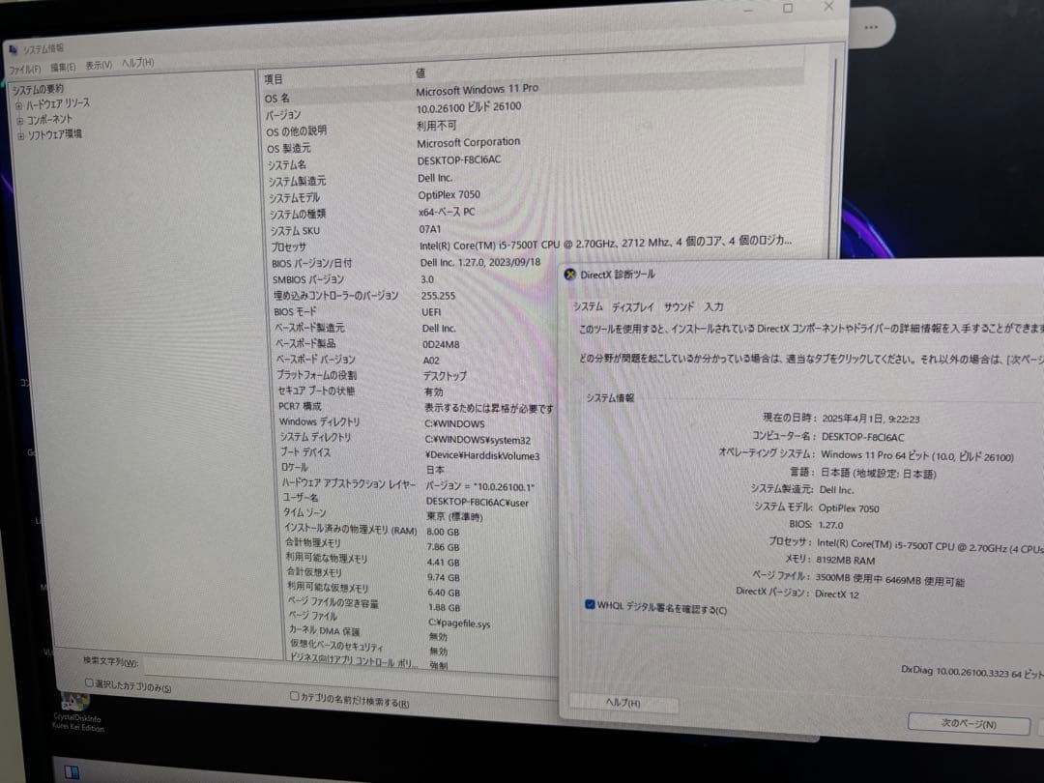Select システムの要約 tree root
Image resolution: width=1044 pixels, height=783 pixels.
pos(38,89)
